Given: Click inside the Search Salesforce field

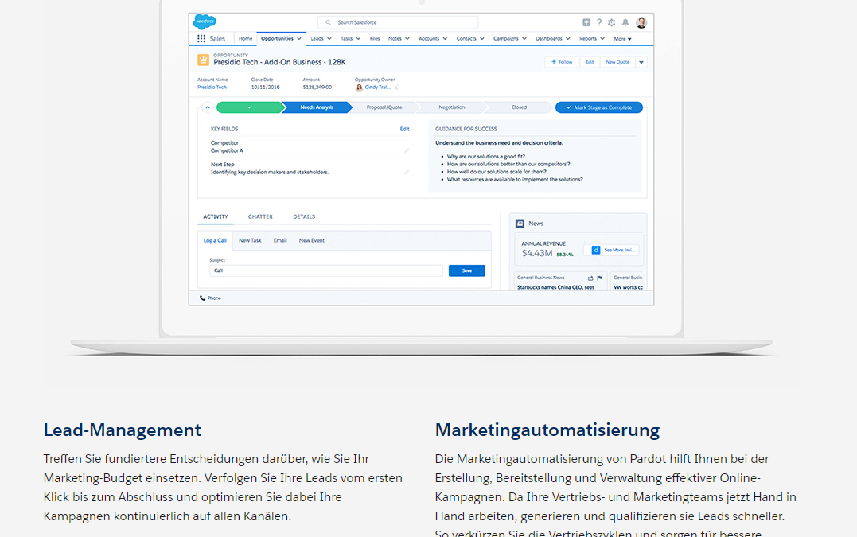Looking at the screenshot, I should pyautogui.click(x=398, y=22).
